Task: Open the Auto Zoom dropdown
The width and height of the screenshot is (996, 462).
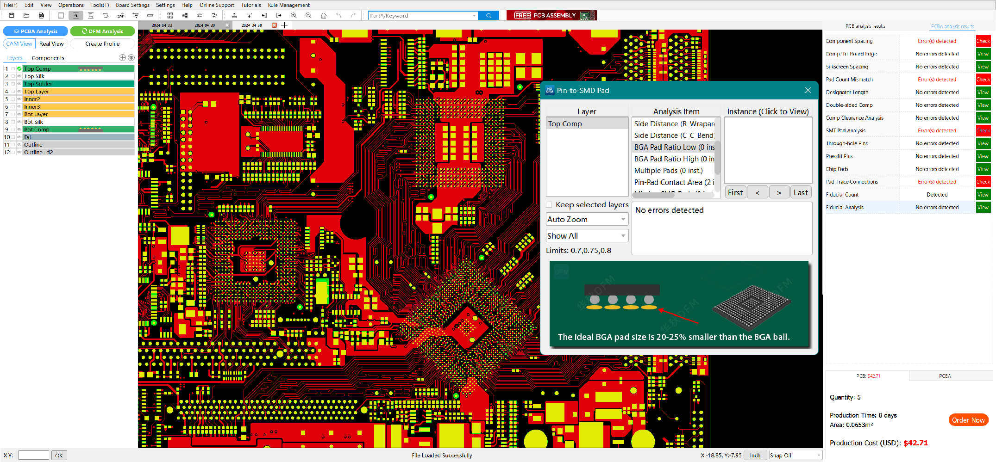Action: point(587,219)
